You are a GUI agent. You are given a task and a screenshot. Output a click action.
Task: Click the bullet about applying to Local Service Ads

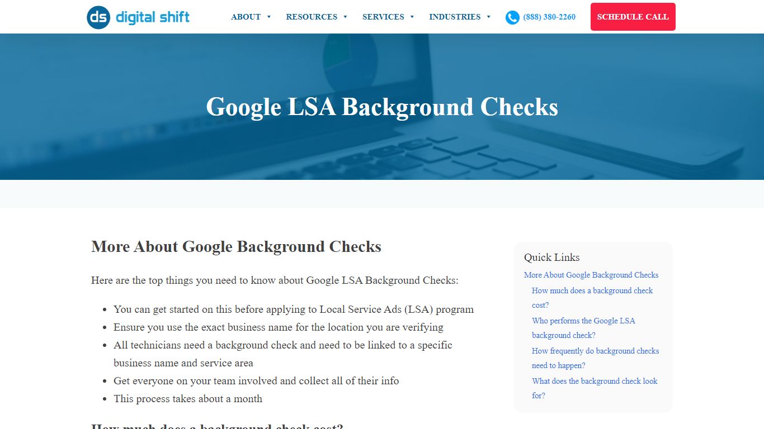(294, 309)
